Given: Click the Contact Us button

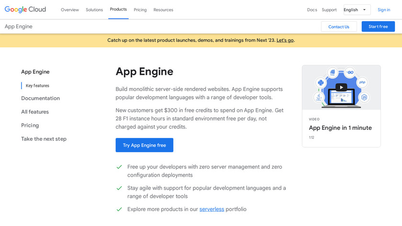Looking at the screenshot, I should pyautogui.click(x=339, y=27).
